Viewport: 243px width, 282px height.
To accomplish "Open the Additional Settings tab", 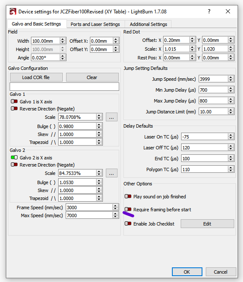I will pos(148,24).
